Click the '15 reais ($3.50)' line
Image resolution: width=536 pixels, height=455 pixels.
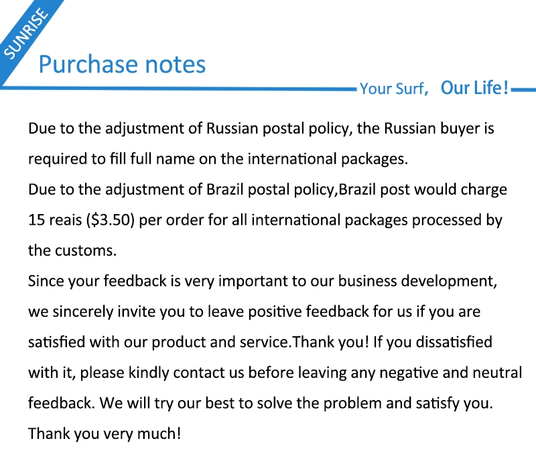click(265, 220)
